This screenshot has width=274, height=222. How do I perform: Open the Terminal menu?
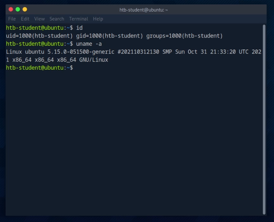[x=78, y=19]
